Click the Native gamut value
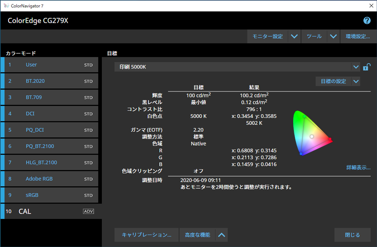 click(199, 144)
